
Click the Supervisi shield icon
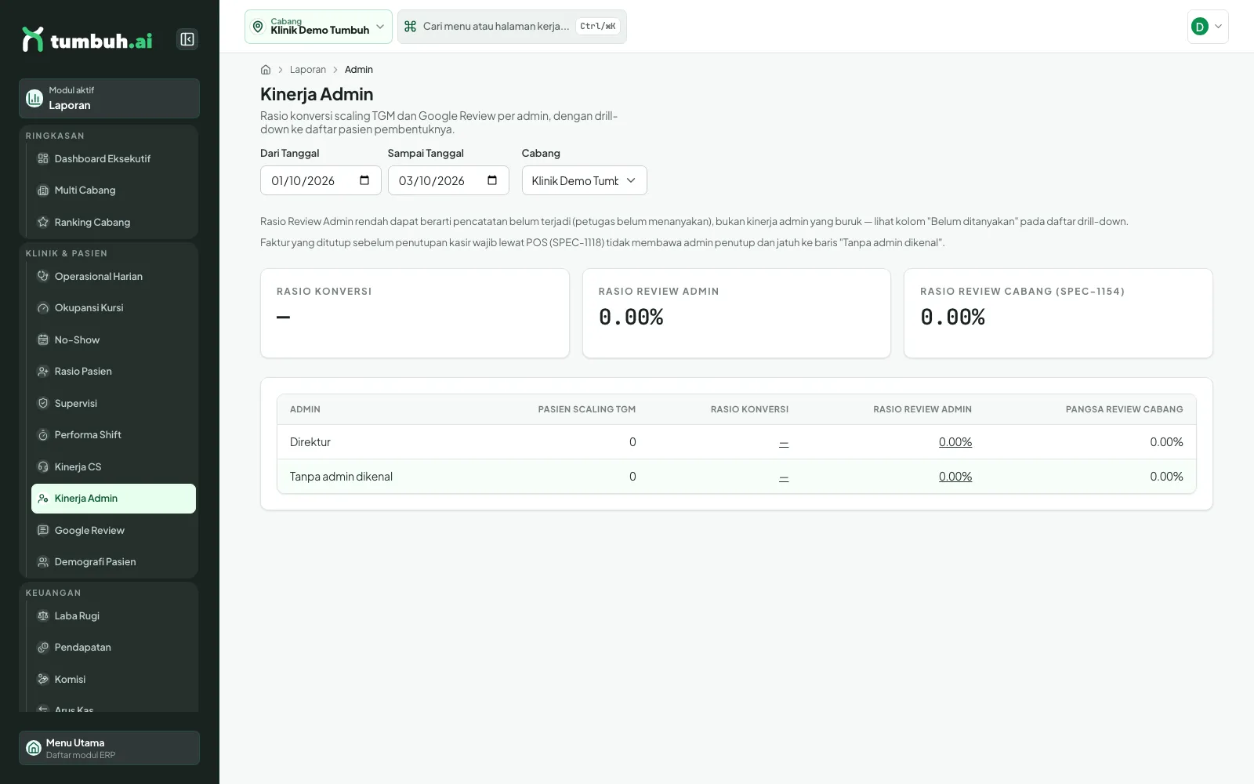[x=43, y=403]
